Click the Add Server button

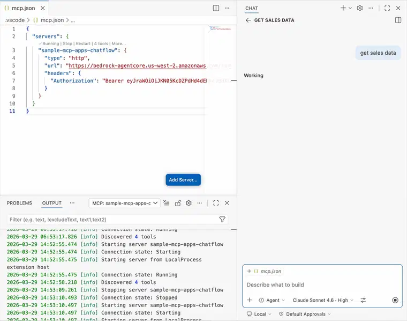pos(183,180)
